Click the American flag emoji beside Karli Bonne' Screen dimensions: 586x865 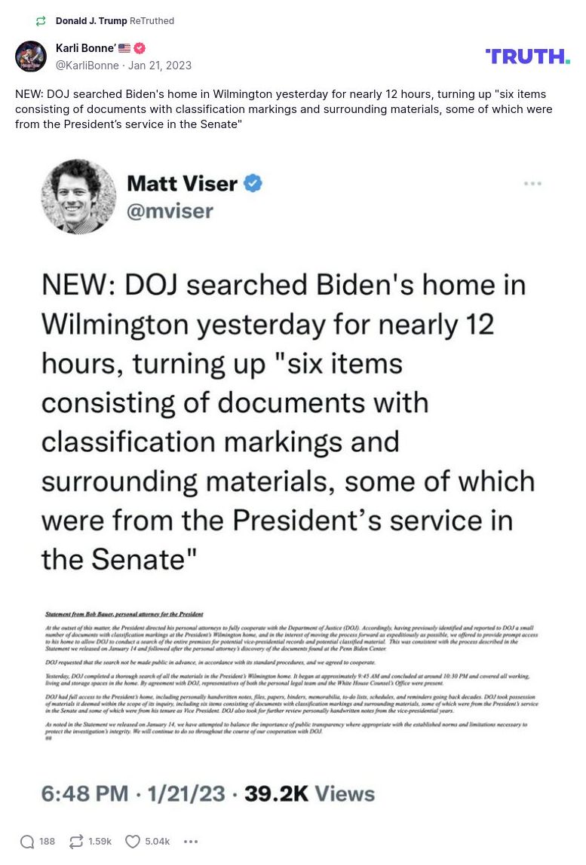[124, 48]
